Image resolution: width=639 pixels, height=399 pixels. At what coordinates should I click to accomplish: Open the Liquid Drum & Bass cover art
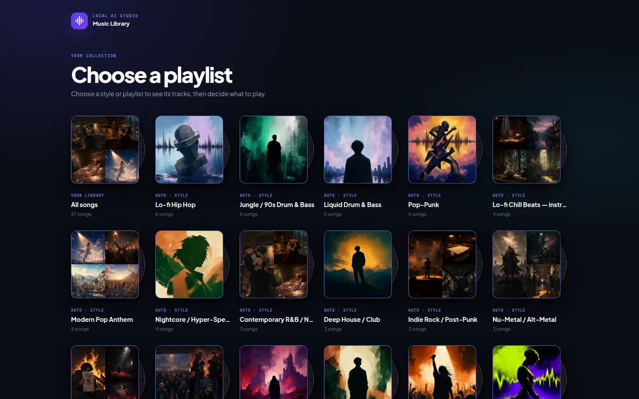pyautogui.click(x=358, y=149)
